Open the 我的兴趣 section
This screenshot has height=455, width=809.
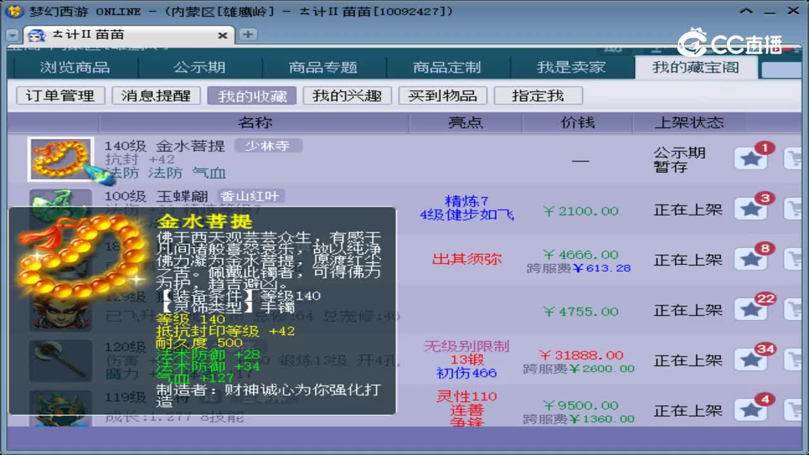tap(347, 95)
